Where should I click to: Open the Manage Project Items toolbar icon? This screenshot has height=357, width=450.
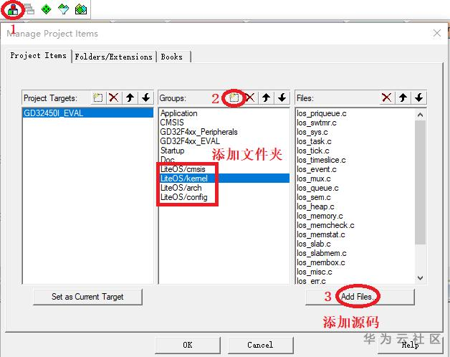(13, 9)
